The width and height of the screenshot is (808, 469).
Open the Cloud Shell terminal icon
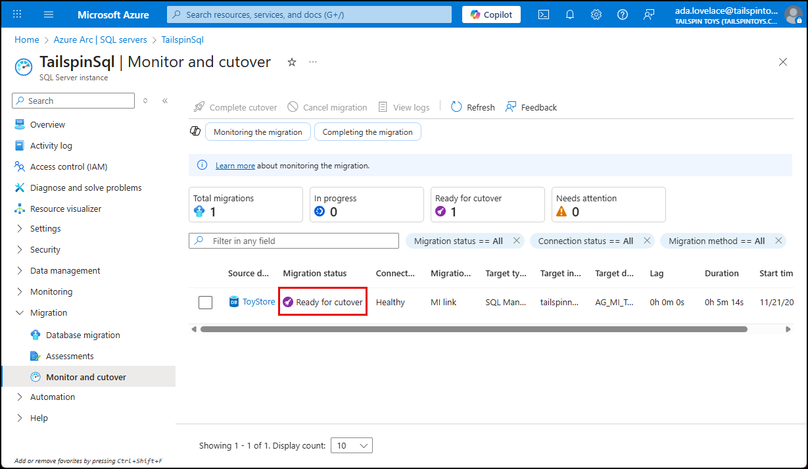click(544, 14)
